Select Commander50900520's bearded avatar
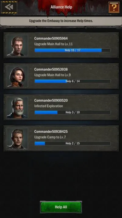 [x=17, y=108]
